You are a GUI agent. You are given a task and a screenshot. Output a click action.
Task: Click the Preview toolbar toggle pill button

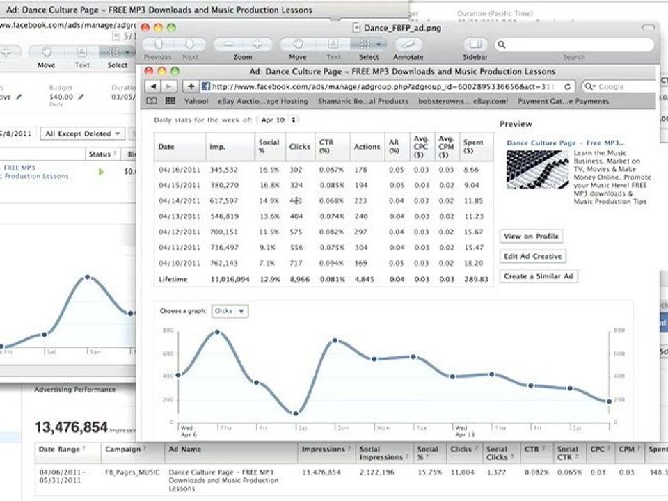pos(648,28)
